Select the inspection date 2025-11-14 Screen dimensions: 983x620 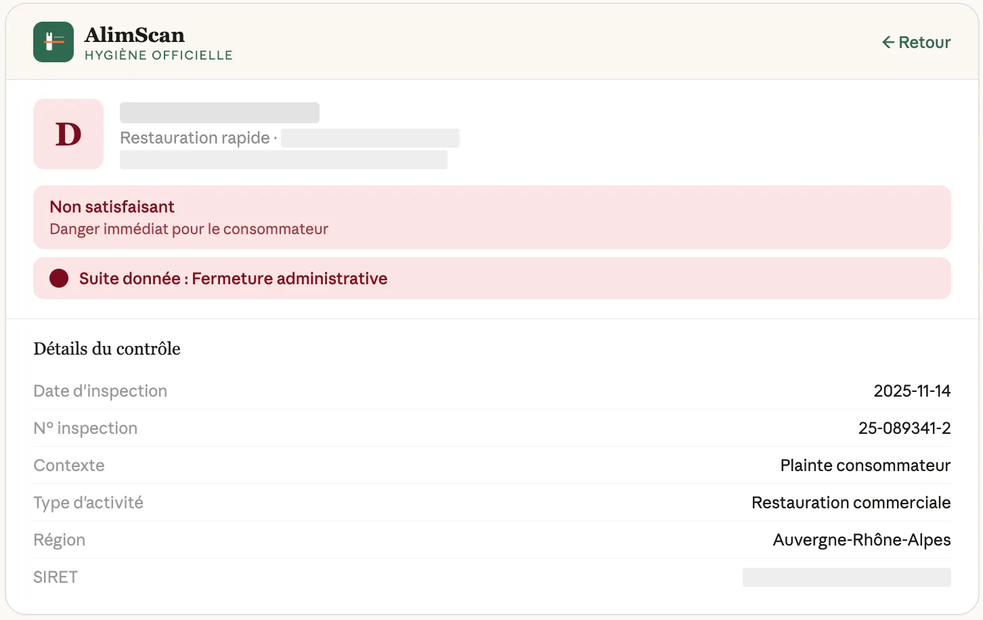click(912, 391)
